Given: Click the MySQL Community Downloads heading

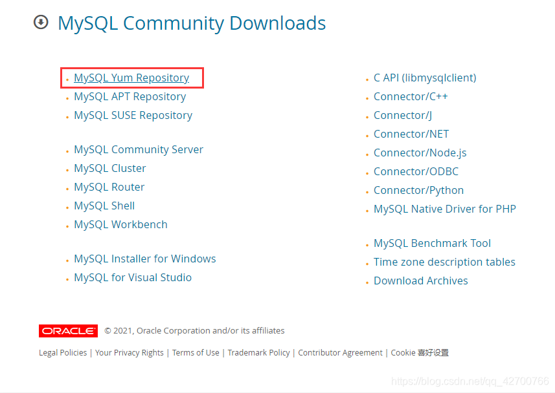Looking at the screenshot, I should [x=192, y=23].
